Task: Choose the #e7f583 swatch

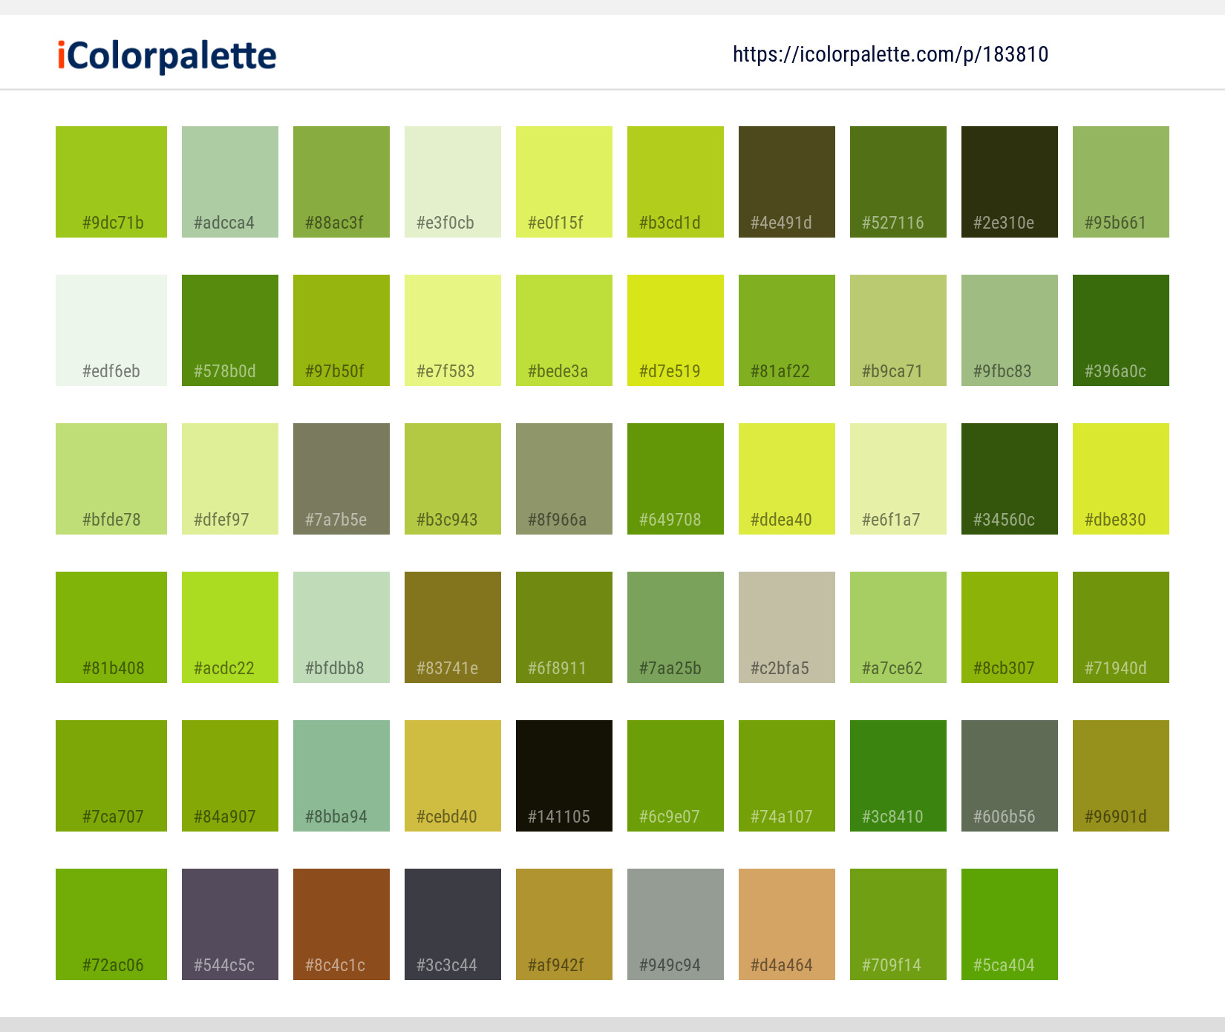Action: coord(453,330)
